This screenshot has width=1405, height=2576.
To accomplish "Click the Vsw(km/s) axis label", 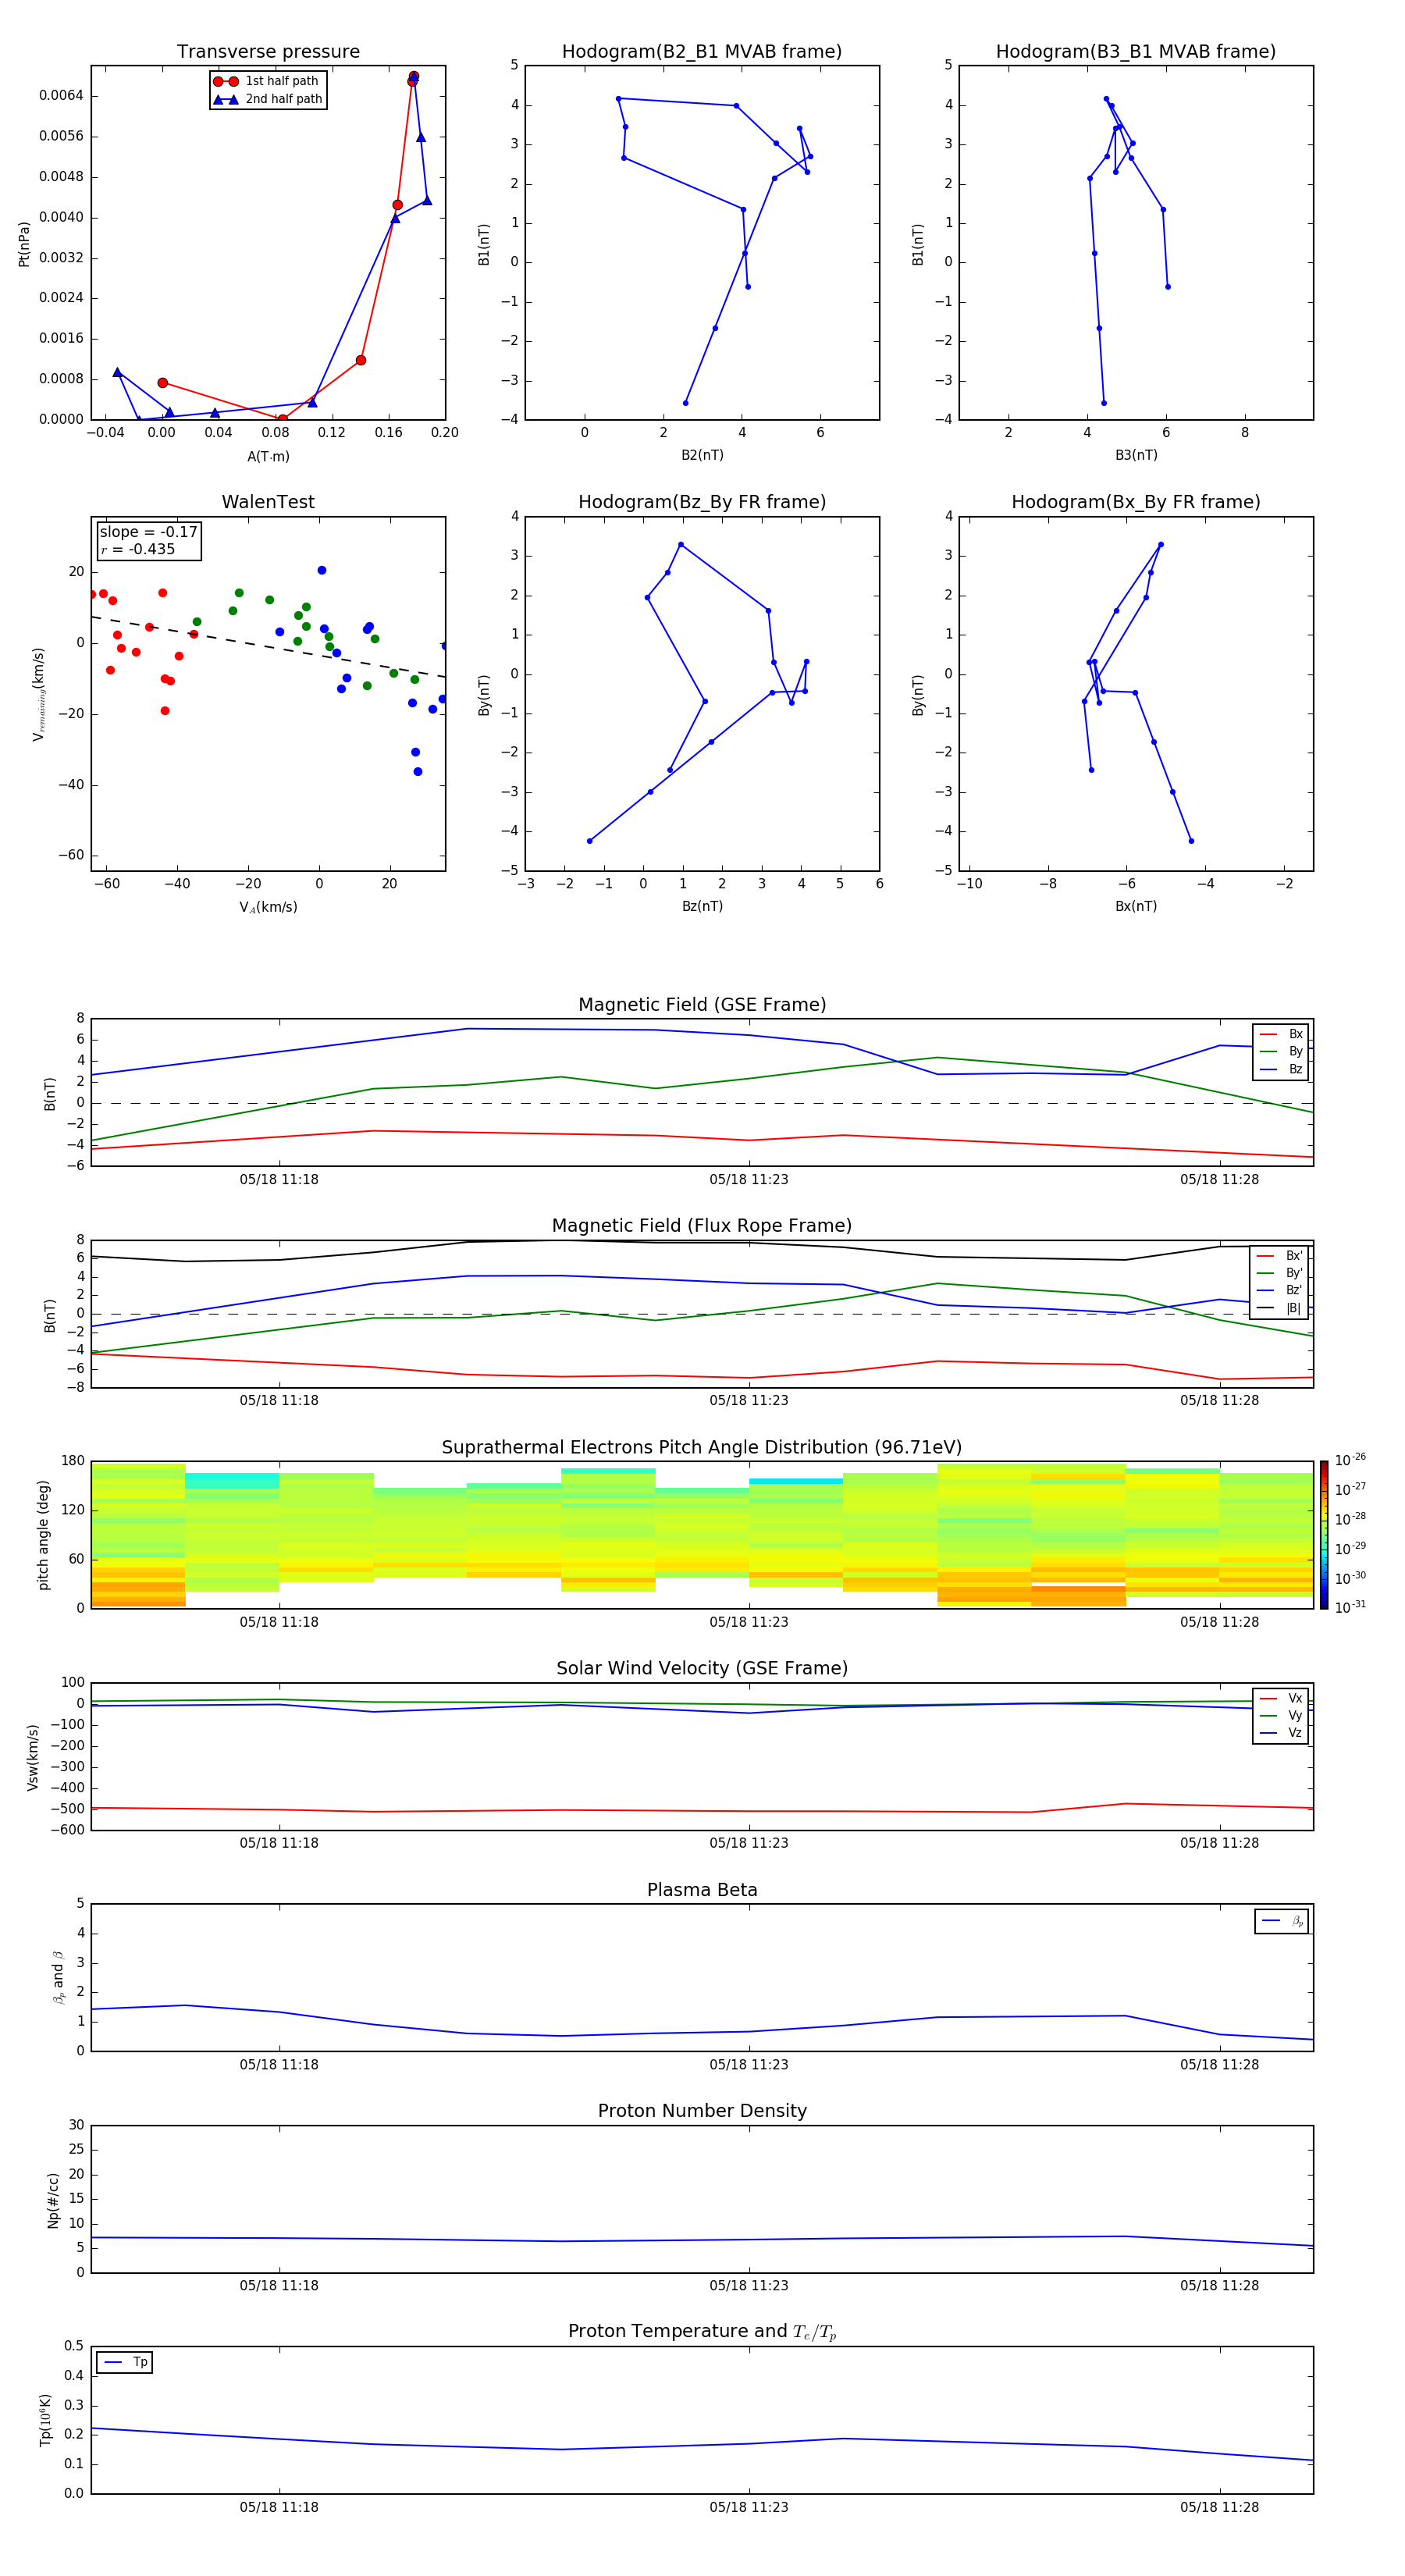I will (32, 1756).
